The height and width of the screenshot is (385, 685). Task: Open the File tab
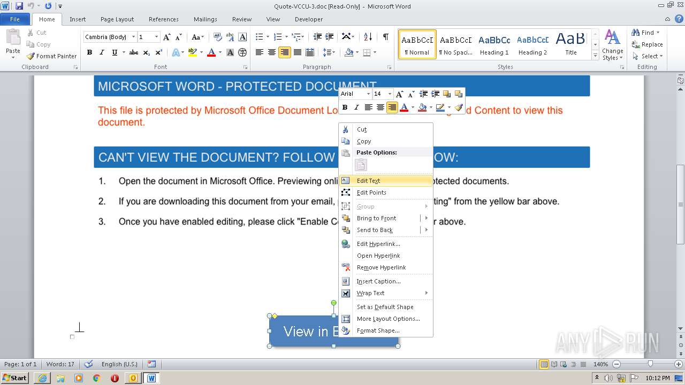[x=15, y=19]
